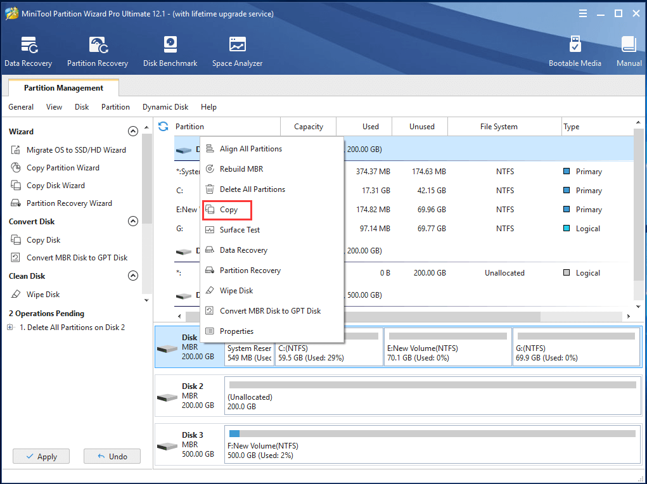Choose Copy from the context menu
The height and width of the screenshot is (484, 647).
tap(228, 210)
